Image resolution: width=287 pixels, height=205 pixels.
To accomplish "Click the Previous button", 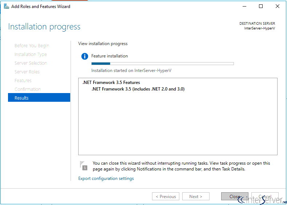I will (x=166, y=196).
